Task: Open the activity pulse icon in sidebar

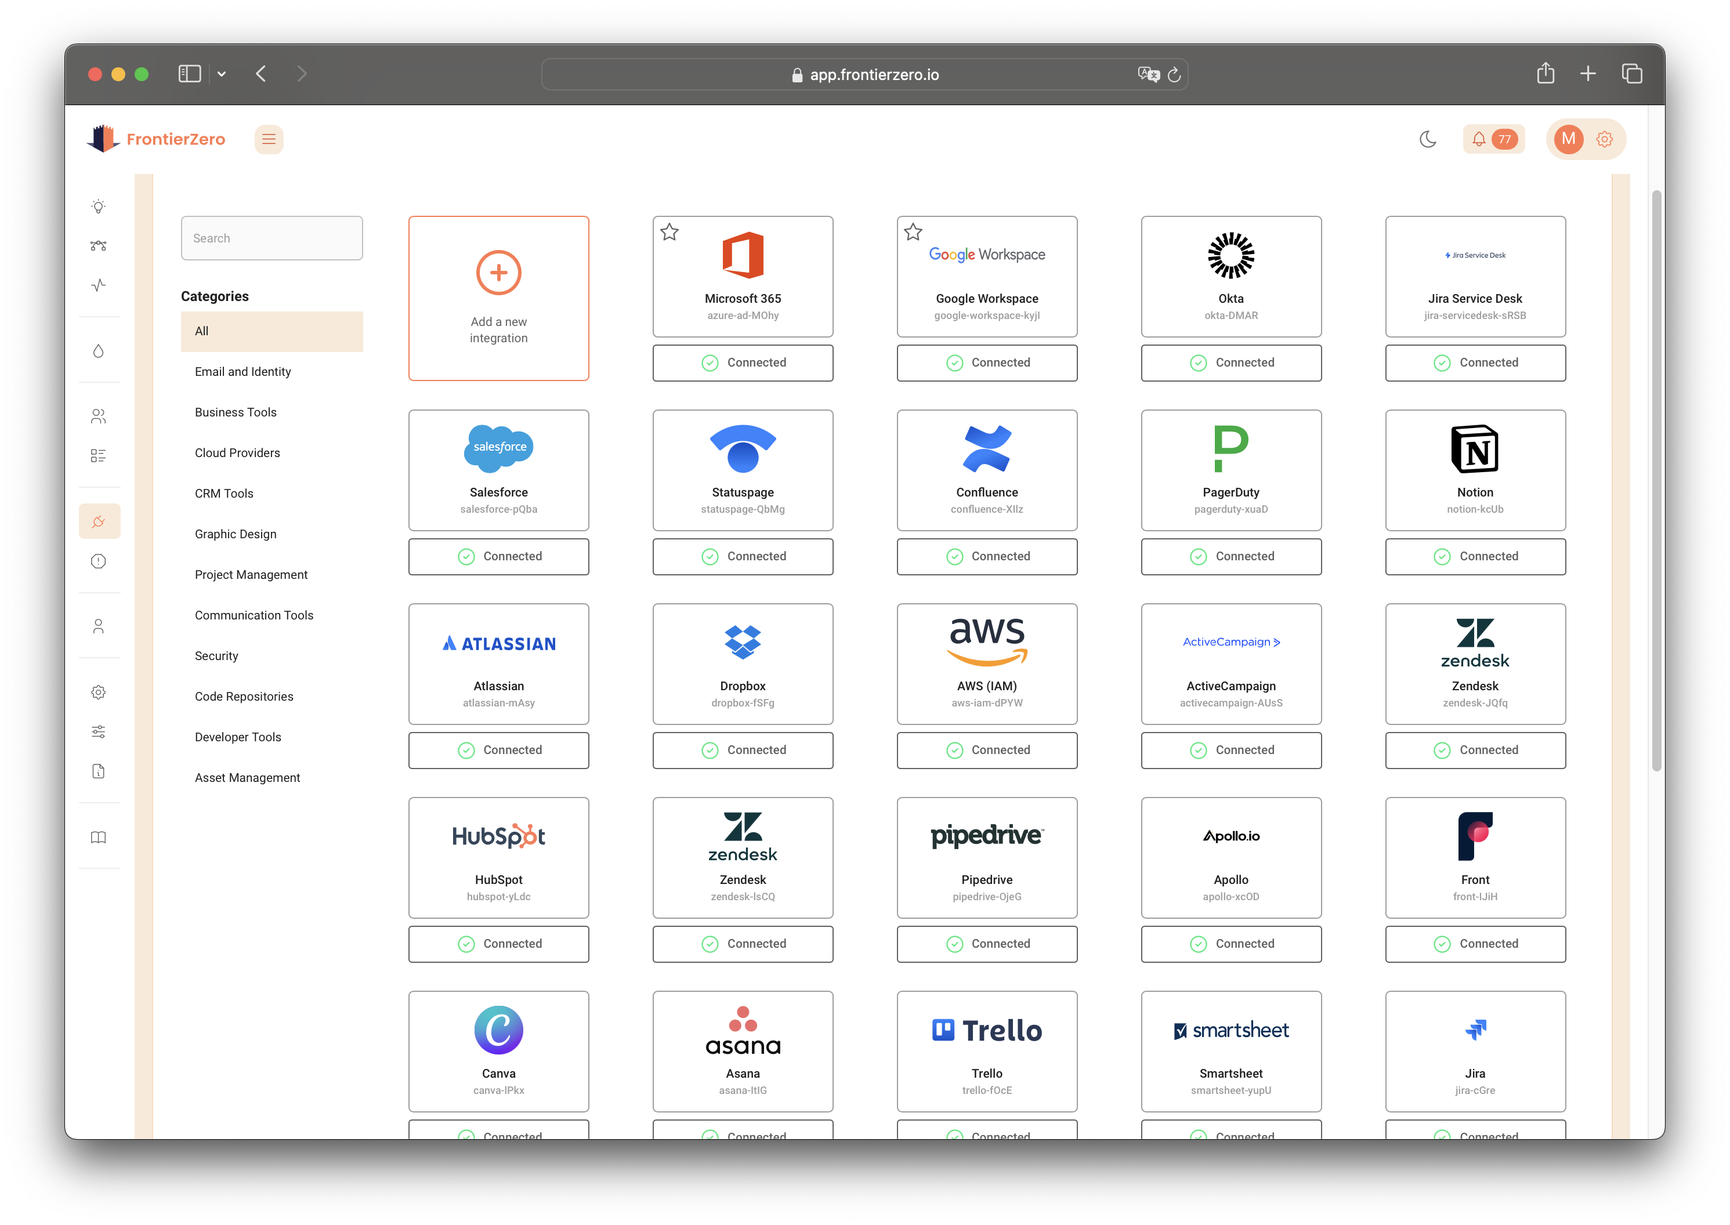Action: (98, 285)
